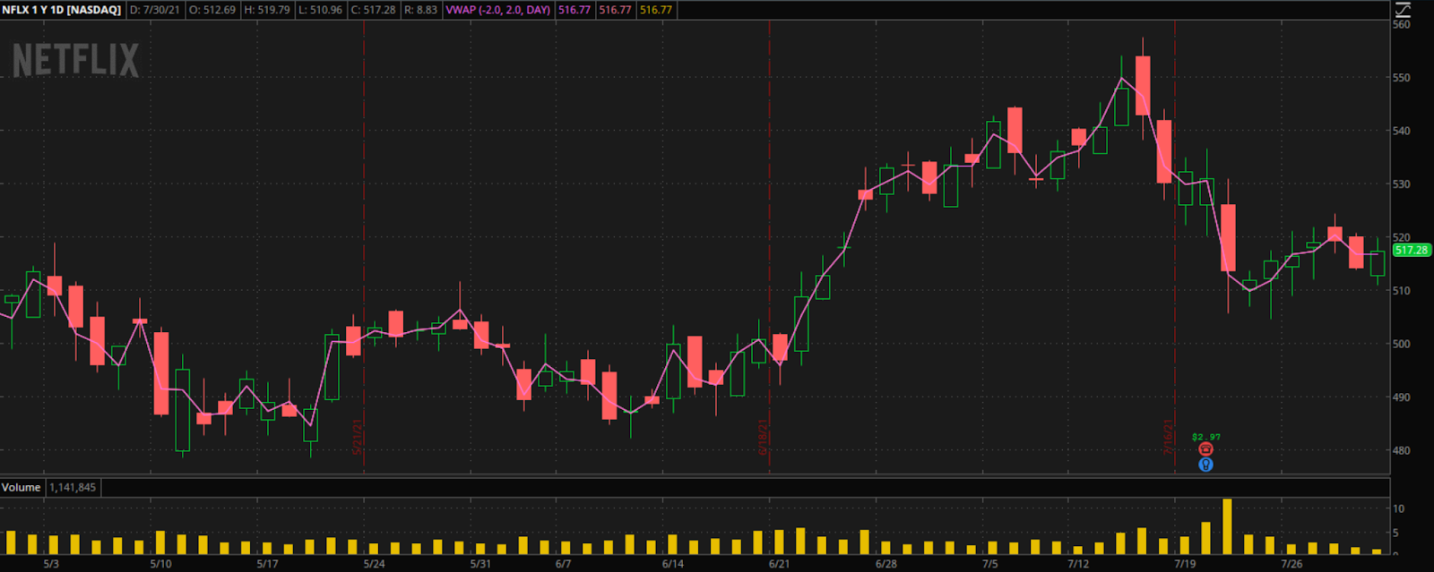This screenshot has width=1434, height=572.
Task: Click the 7/19 date axis label
Action: pyautogui.click(x=1185, y=564)
